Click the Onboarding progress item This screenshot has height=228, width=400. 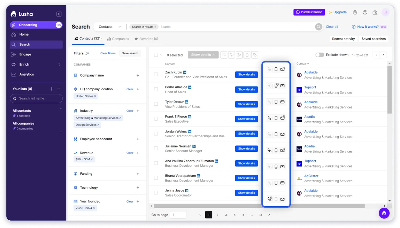pyautogui.click(x=36, y=25)
